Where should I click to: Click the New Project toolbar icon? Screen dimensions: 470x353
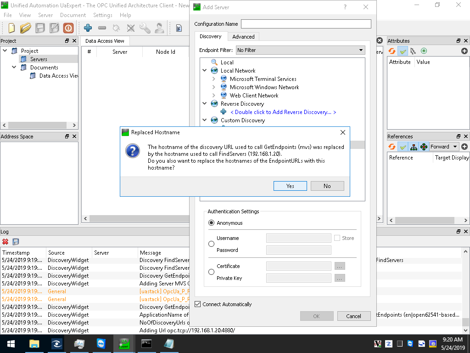point(11,28)
